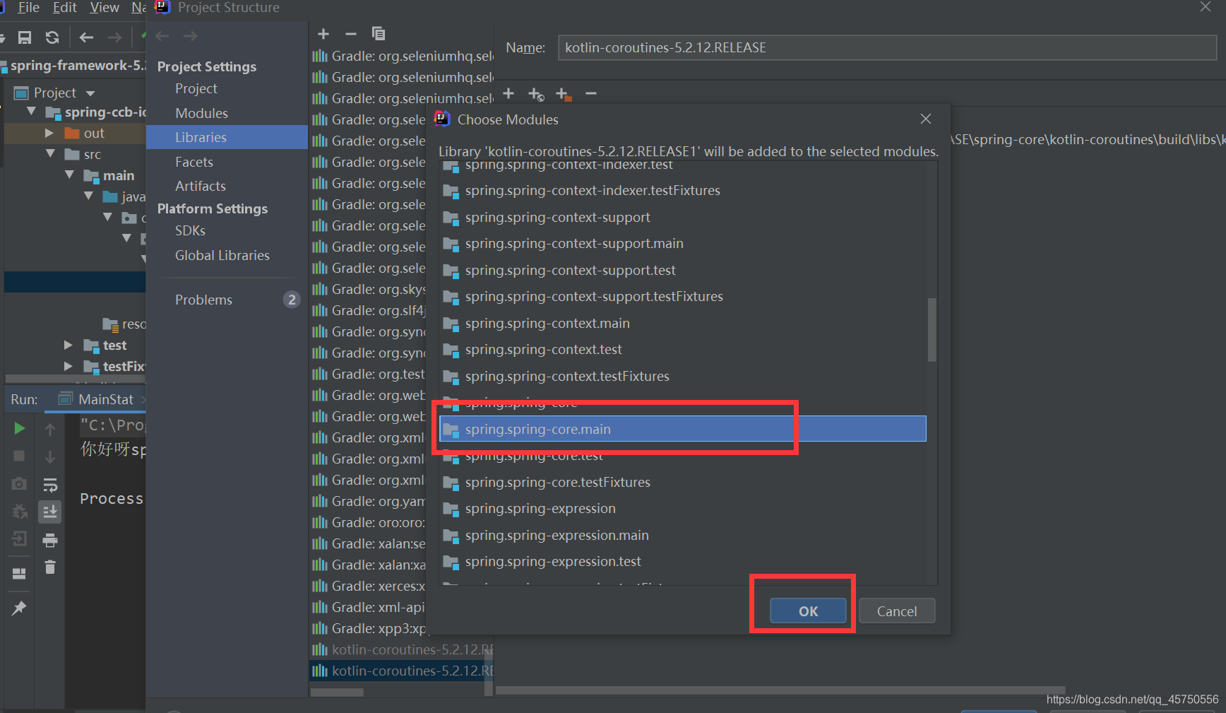The height and width of the screenshot is (713, 1226).
Task: Collapse the src folder node
Action: click(50, 153)
